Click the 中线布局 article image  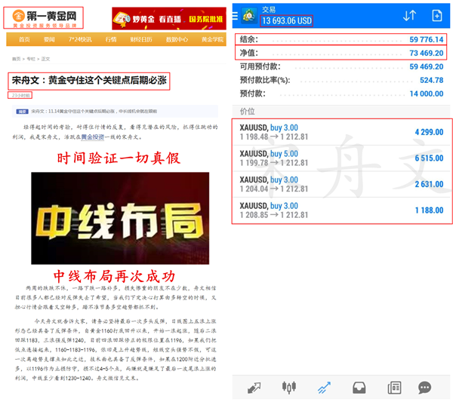pyautogui.click(x=115, y=215)
